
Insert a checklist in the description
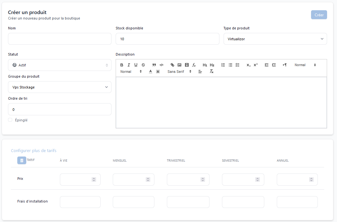coord(237,65)
